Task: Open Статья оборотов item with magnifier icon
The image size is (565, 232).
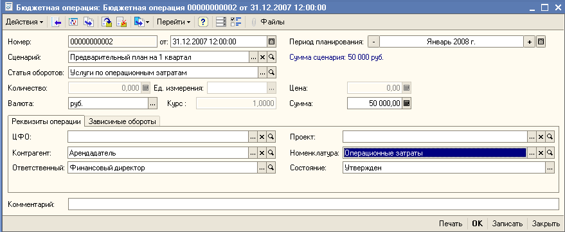Action: (x=272, y=73)
